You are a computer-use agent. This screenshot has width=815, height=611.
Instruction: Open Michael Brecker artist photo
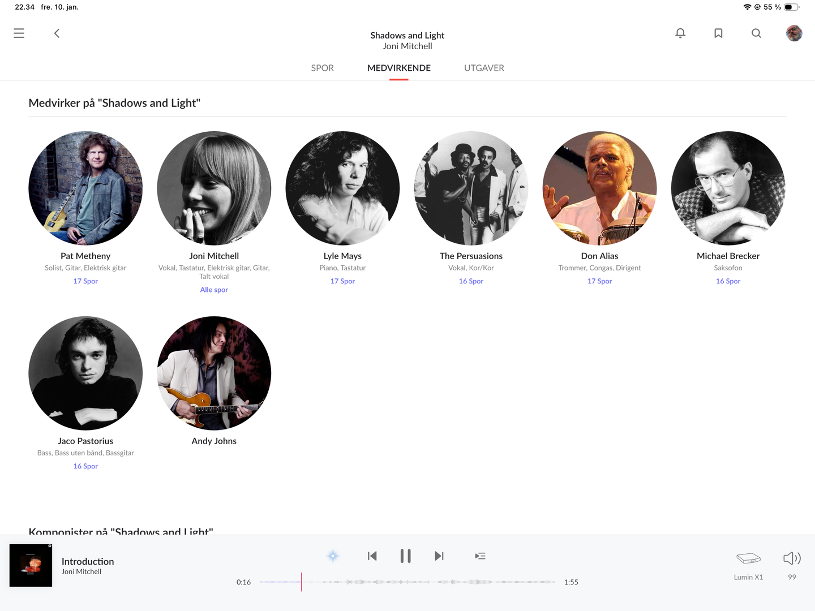point(728,188)
